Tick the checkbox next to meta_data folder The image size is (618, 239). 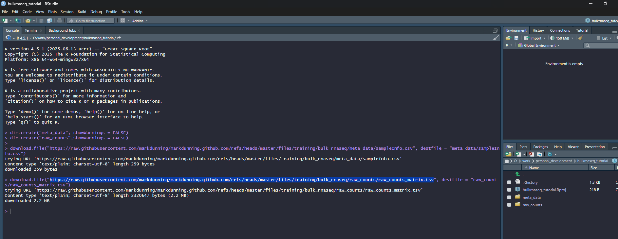tap(509, 197)
